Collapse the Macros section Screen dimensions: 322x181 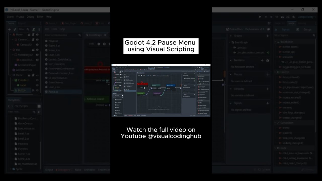coord(231,74)
